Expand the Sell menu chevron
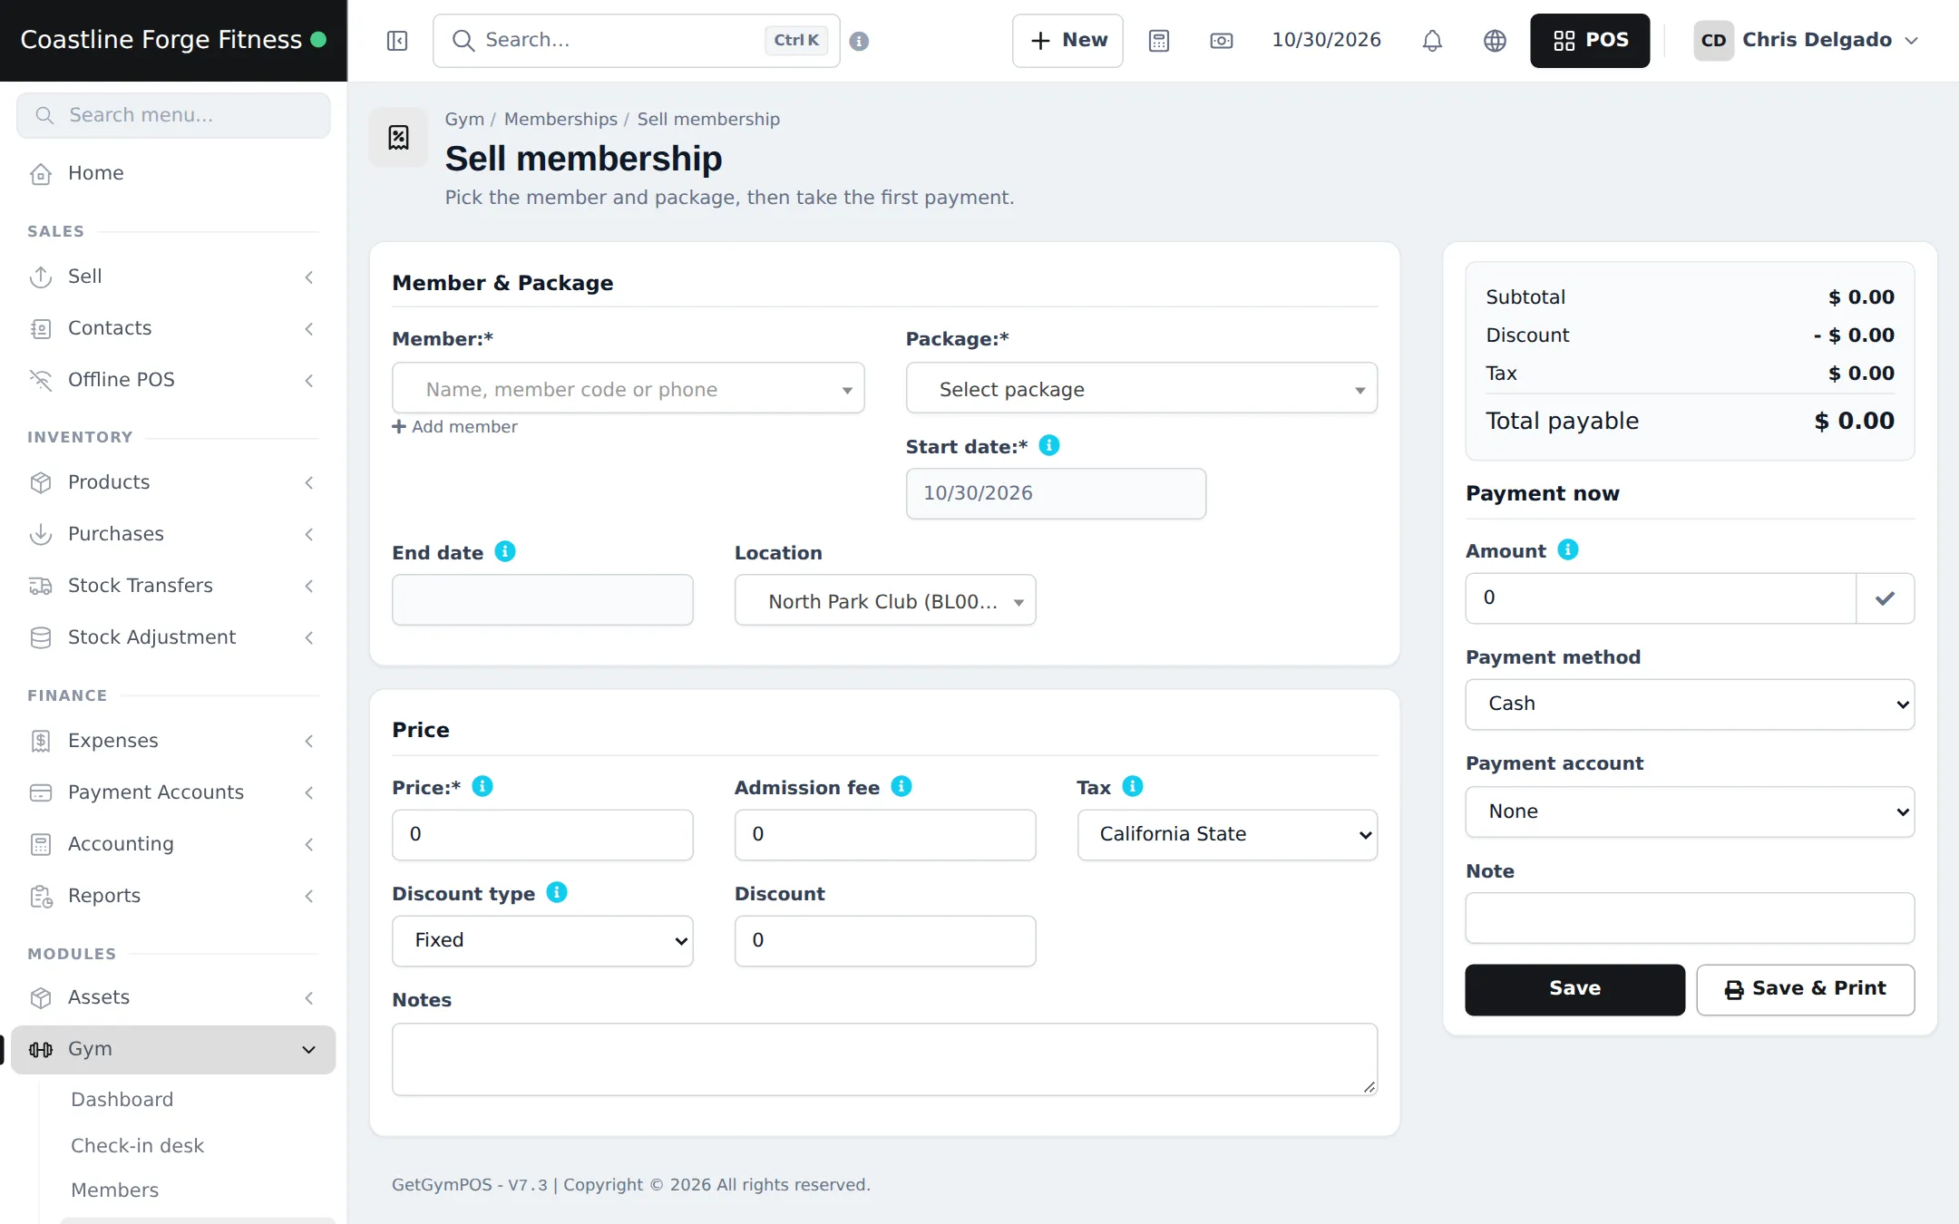This screenshot has height=1224, width=1959. [x=308, y=277]
